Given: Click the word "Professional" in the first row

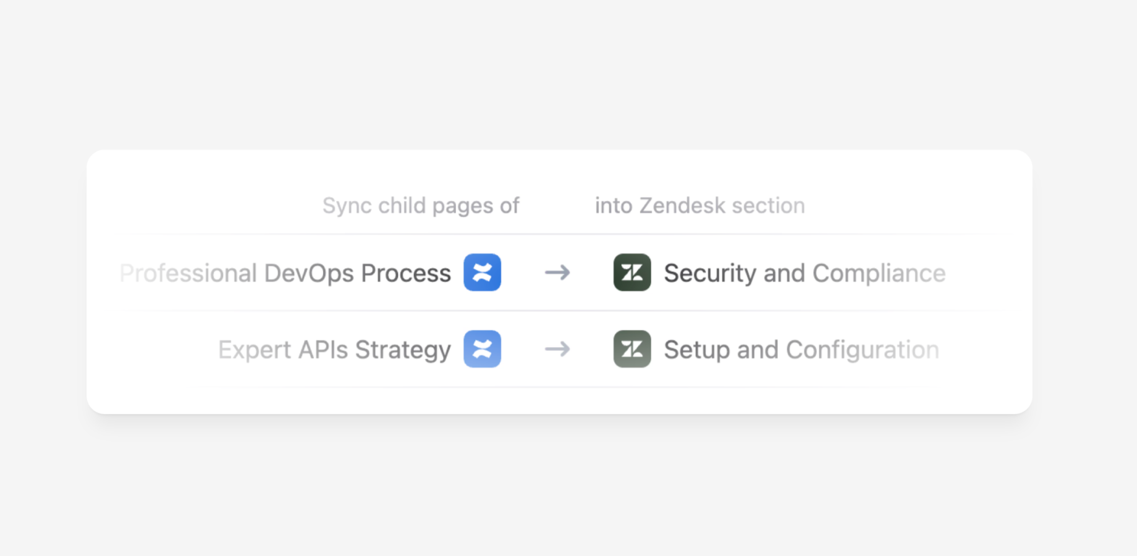Looking at the screenshot, I should click(188, 273).
